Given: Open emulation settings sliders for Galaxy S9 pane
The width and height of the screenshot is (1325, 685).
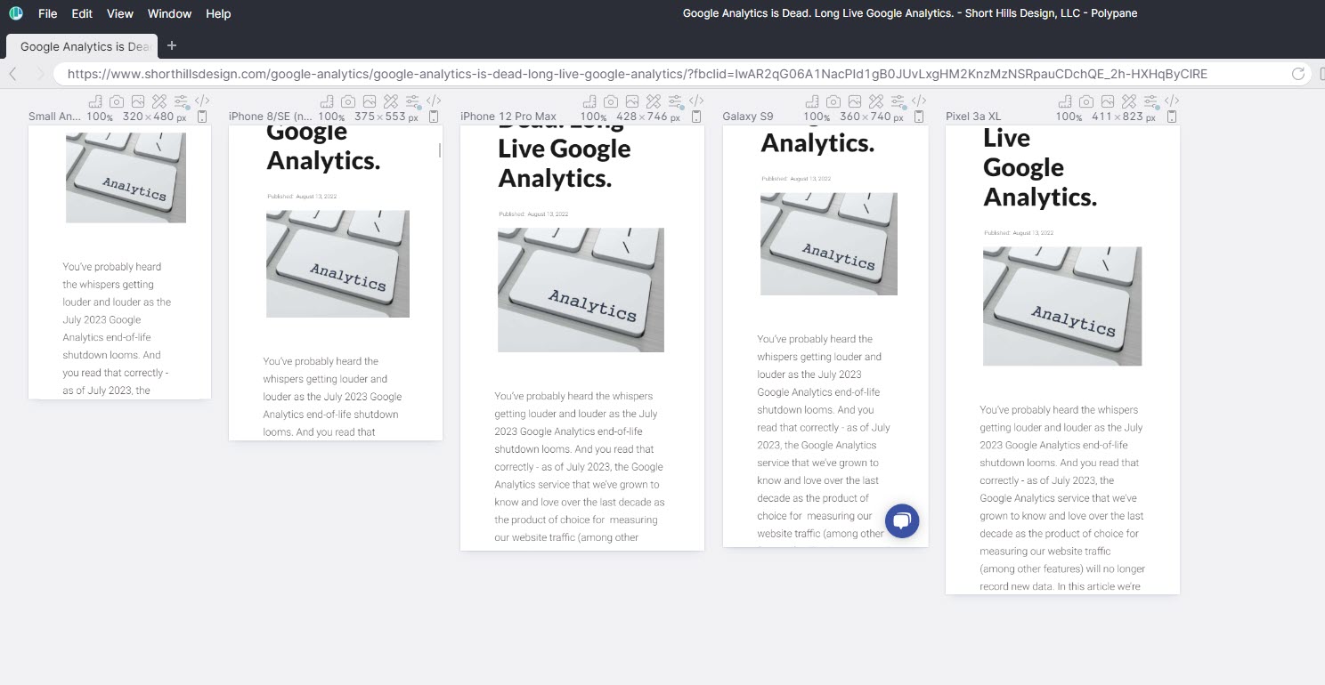Looking at the screenshot, I should tap(898, 101).
